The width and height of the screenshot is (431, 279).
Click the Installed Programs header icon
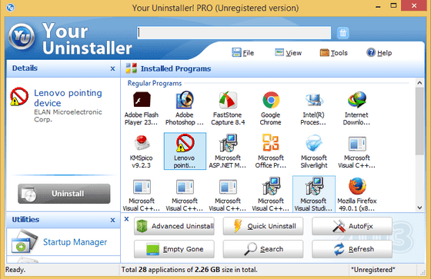click(132, 68)
